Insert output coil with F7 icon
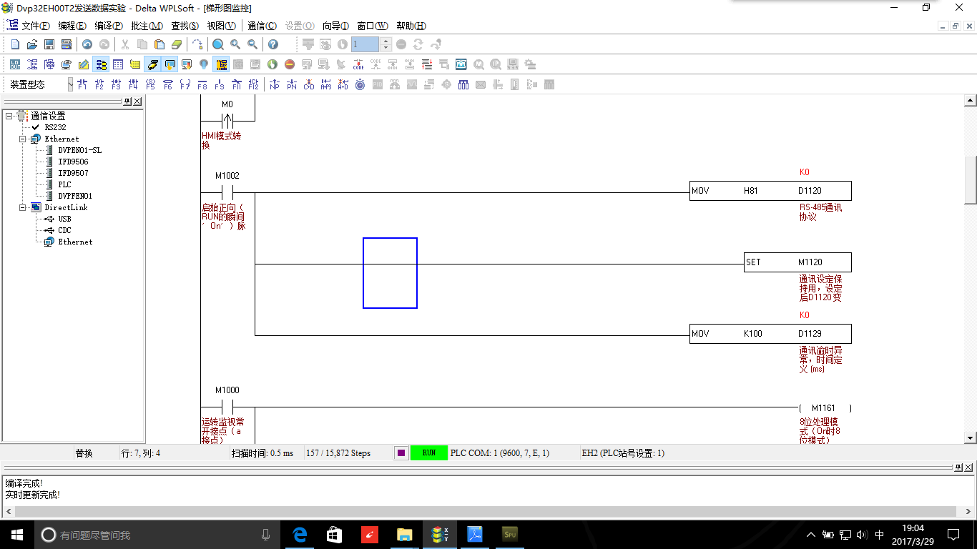The image size is (977, 549). click(185, 84)
